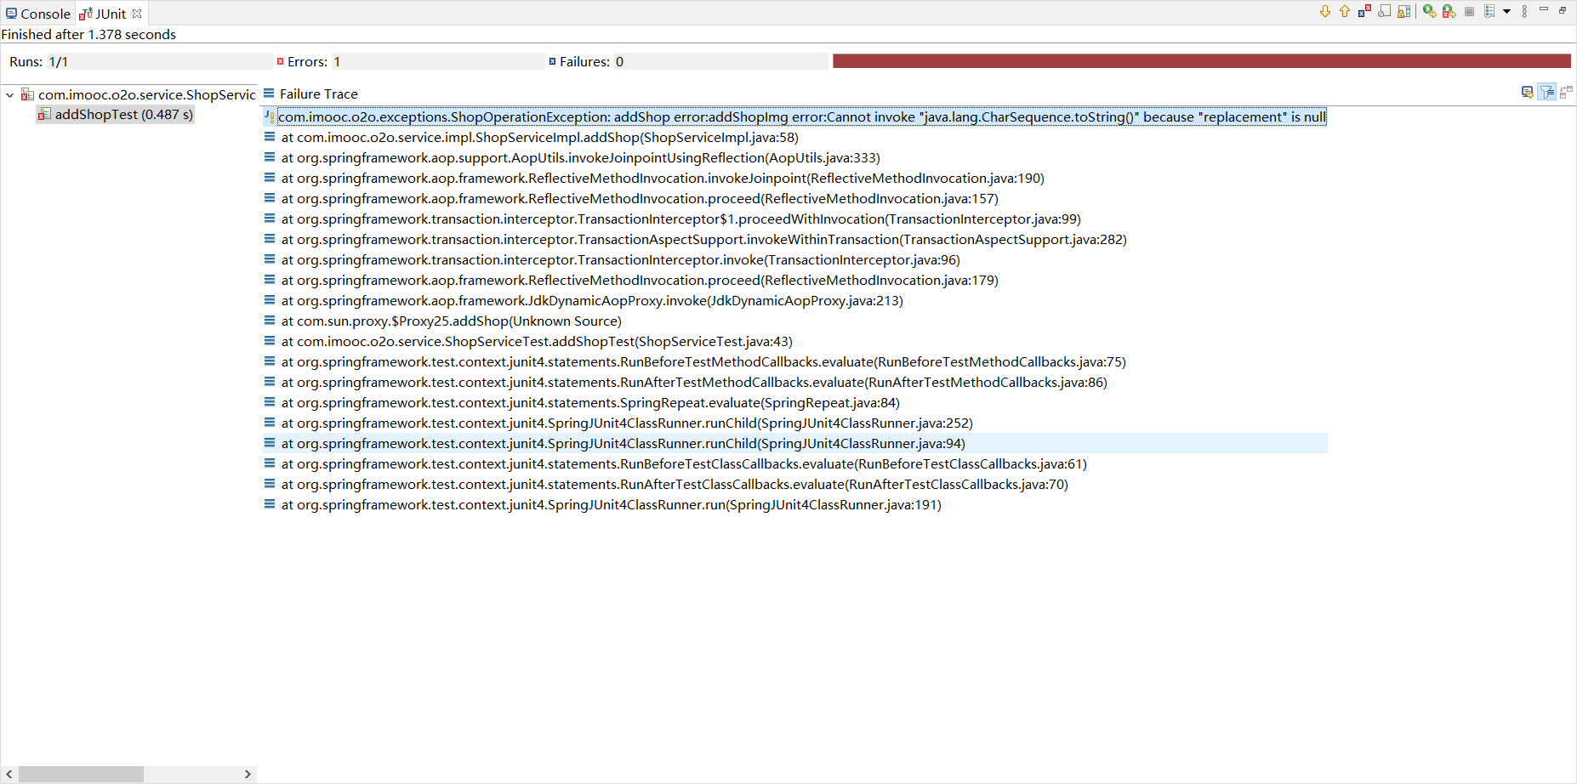Click the Failure Trace header icon
This screenshot has width=1577, height=784.
[x=269, y=94]
